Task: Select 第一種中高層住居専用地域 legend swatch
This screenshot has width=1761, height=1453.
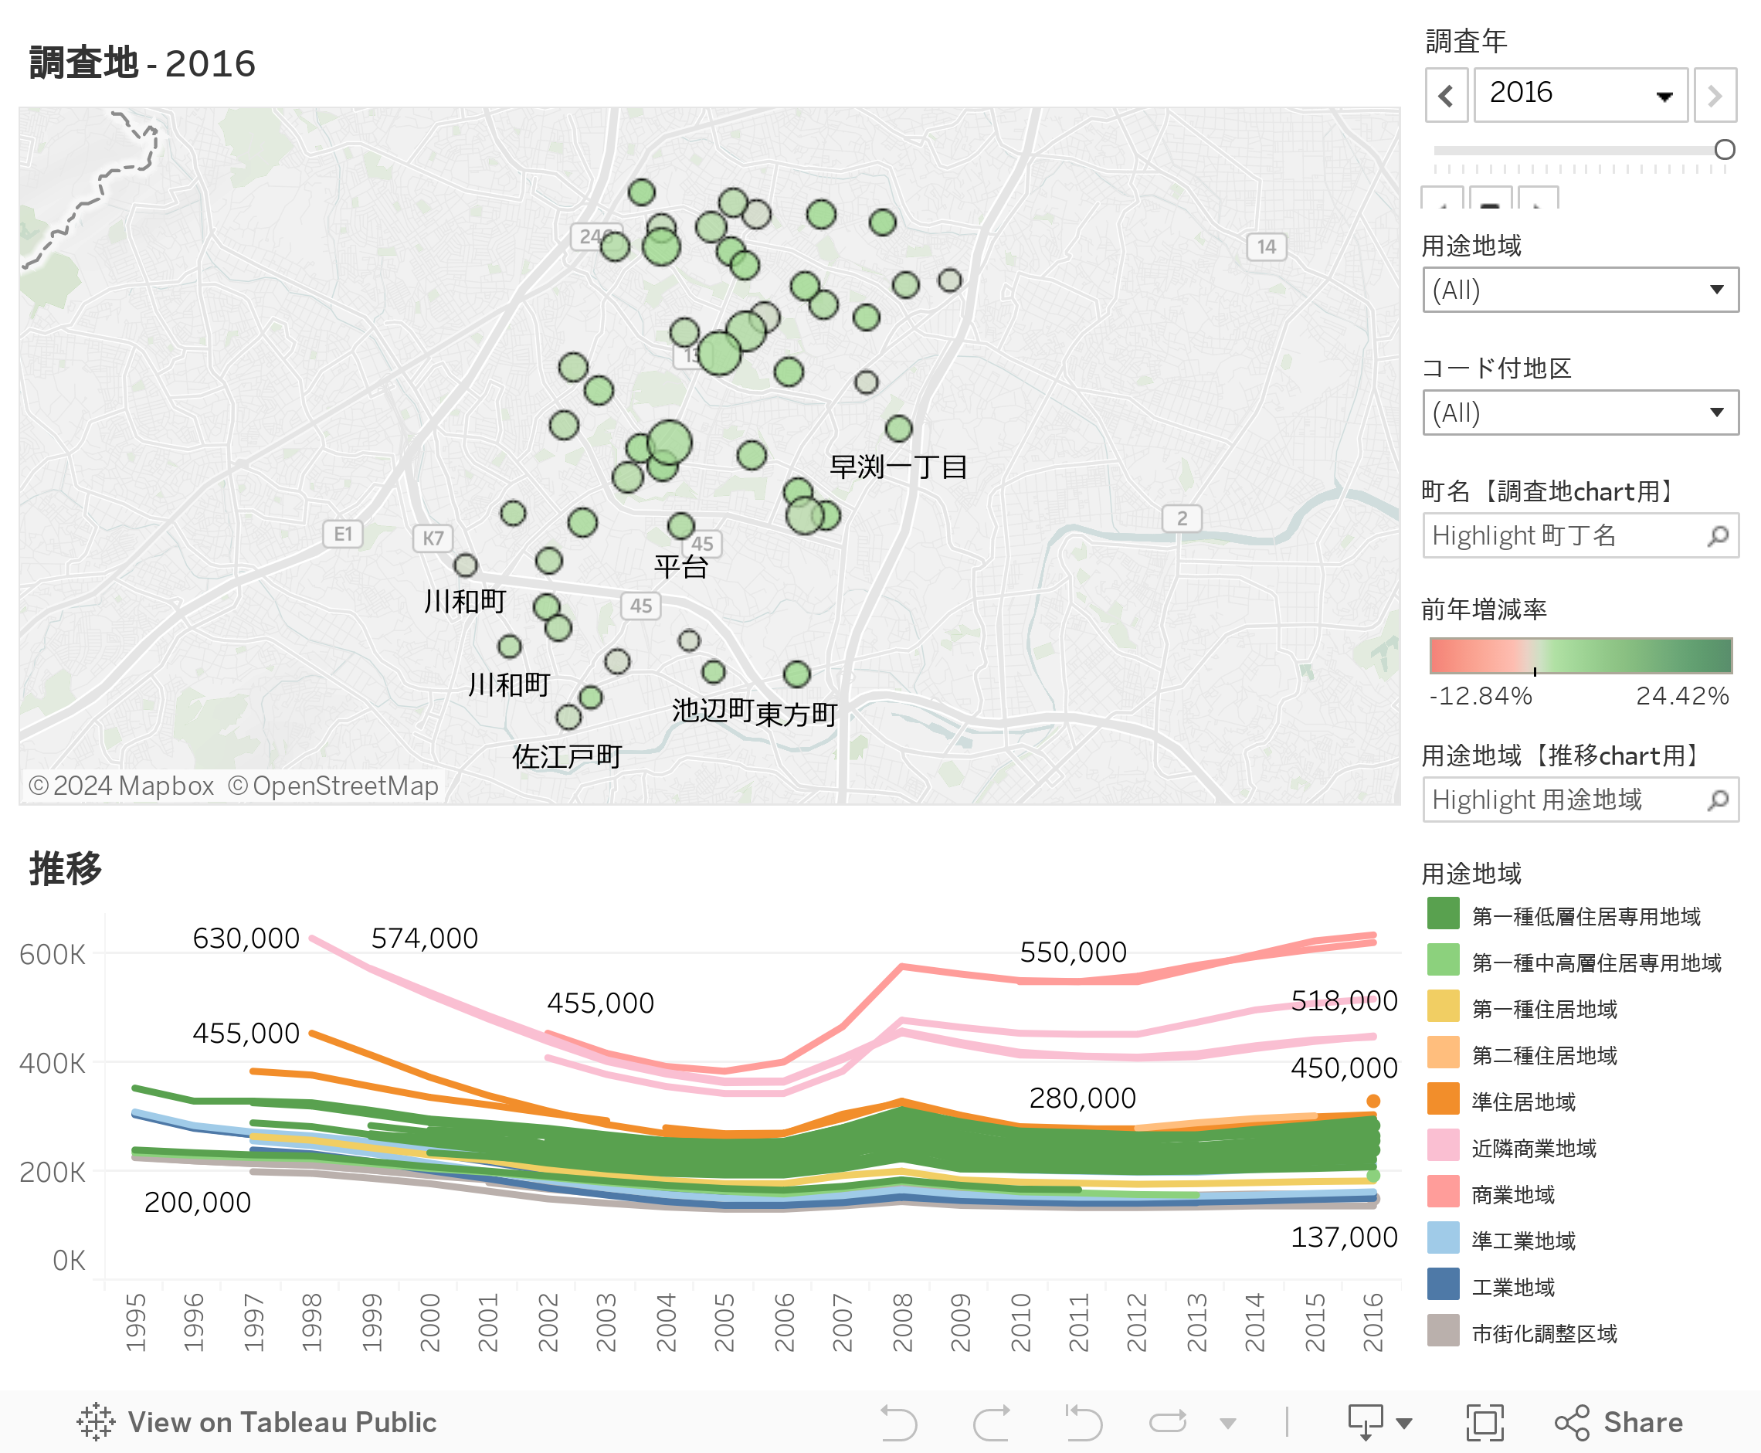Action: pos(1443,960)
